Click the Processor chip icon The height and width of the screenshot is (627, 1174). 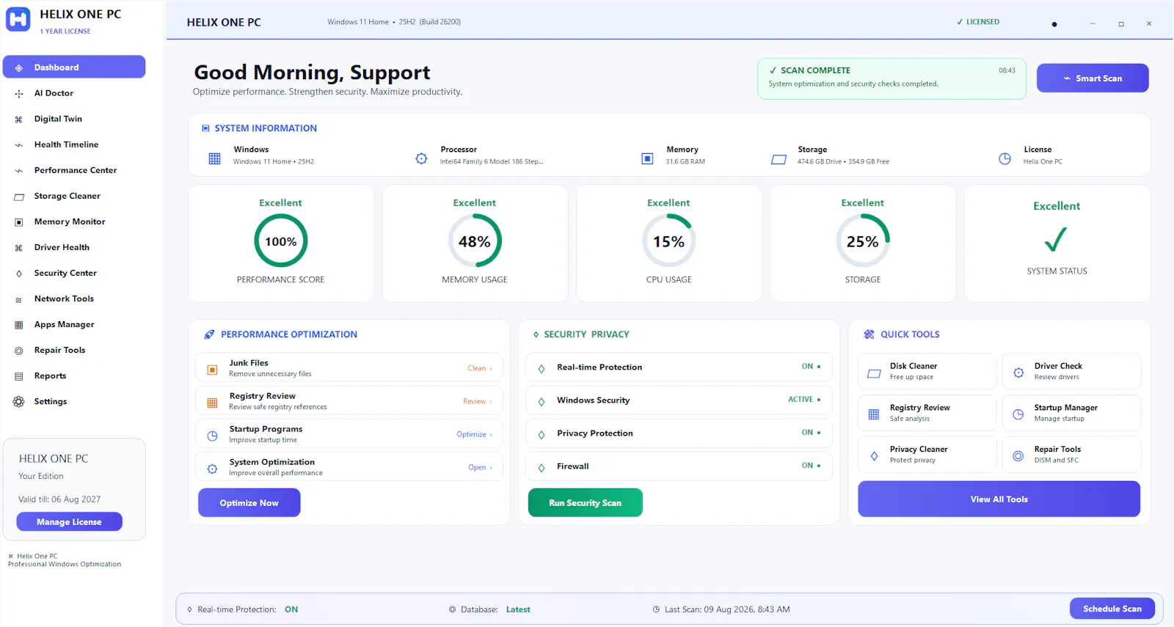click(421, 158)
